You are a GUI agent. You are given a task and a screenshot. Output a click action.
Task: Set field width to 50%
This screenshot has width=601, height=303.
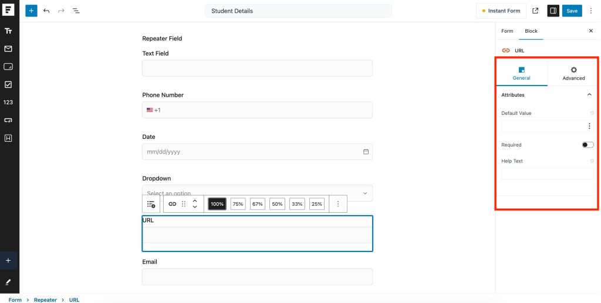[x=277, y=204]
